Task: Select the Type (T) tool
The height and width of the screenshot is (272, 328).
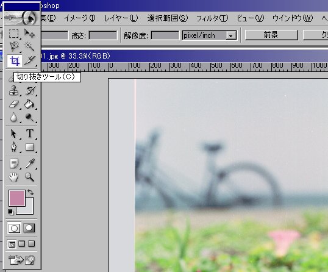Action: (x=30, y=134)
